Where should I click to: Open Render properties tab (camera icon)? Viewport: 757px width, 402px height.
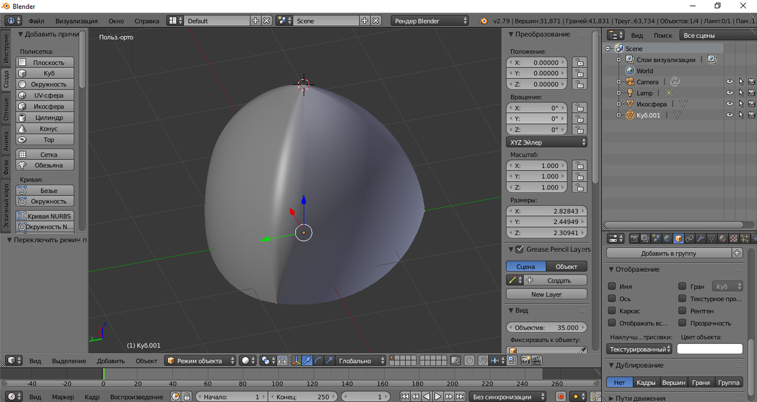635,239
